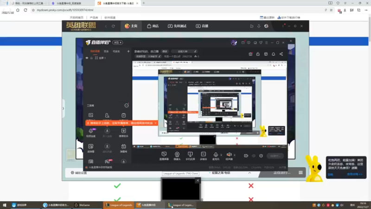Viewport: 371px width, 209px height.
Task: Open the 摄像头 camera source
Action: tap(177, 156)
